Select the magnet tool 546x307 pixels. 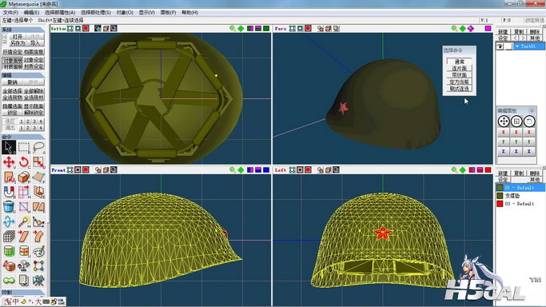(x=9, y=192)
